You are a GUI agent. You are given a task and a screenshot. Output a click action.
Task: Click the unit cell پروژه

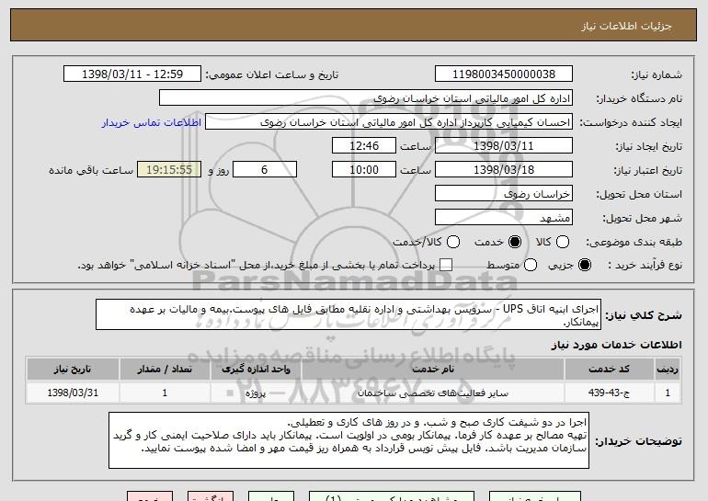[x=256, y=393]
